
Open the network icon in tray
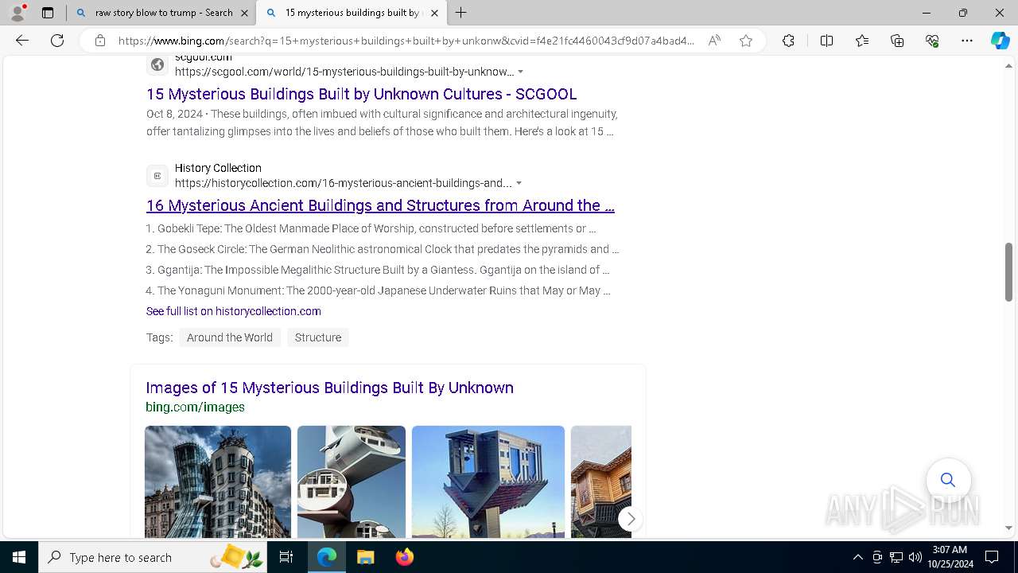tap(896, 557)
